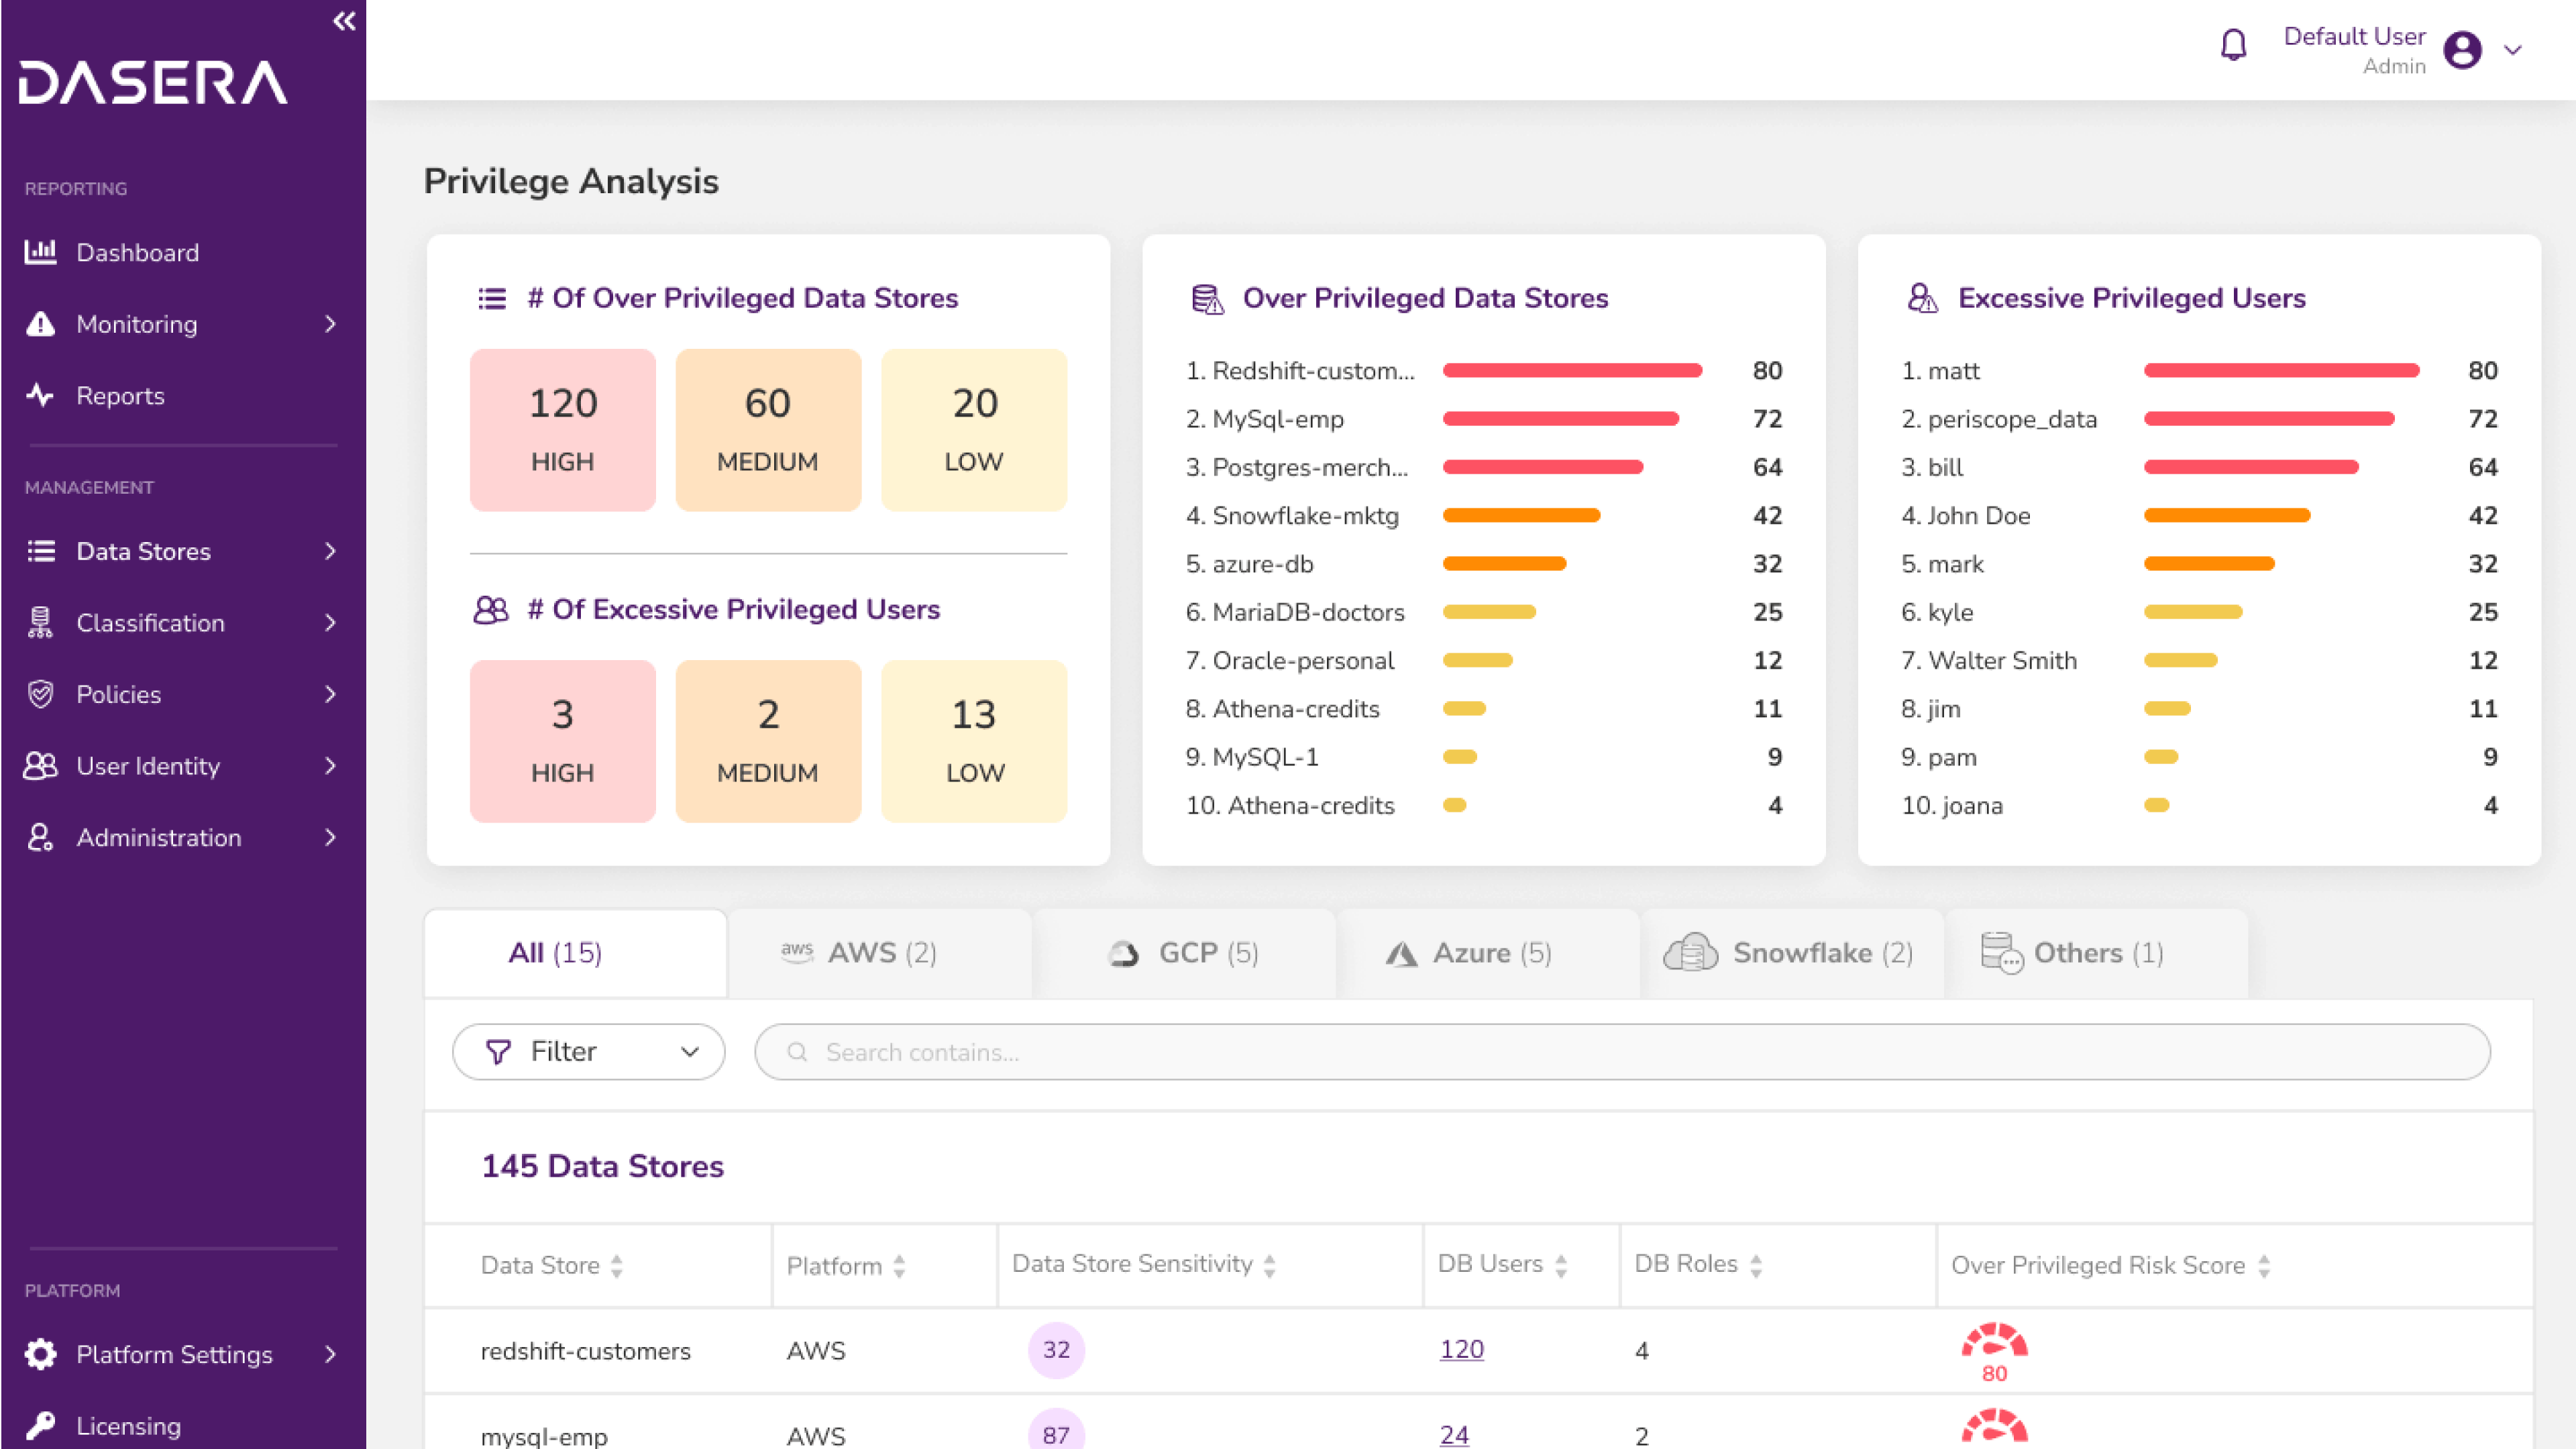Click the DASERA logo

pyautogui.click(x=153, y=82)
